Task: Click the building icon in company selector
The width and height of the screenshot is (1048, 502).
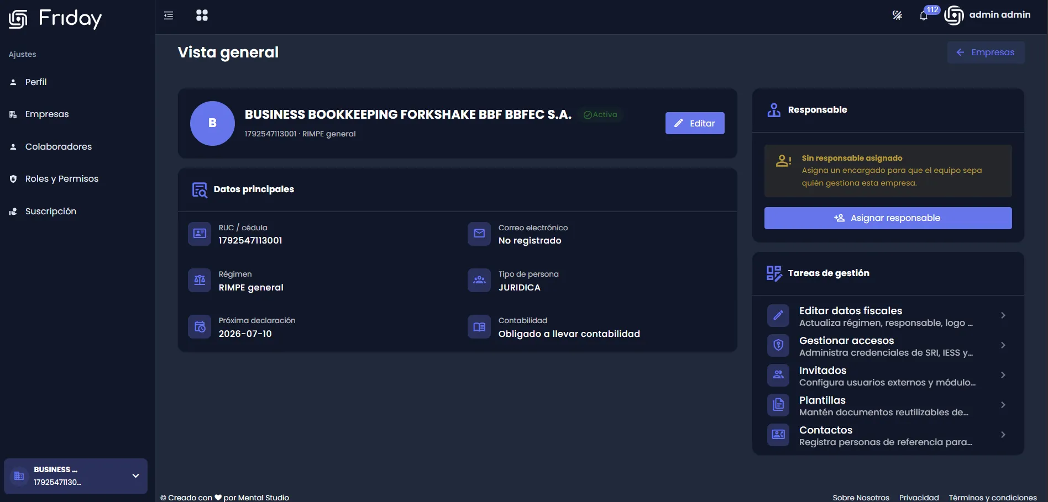Action: pos(19,476)
